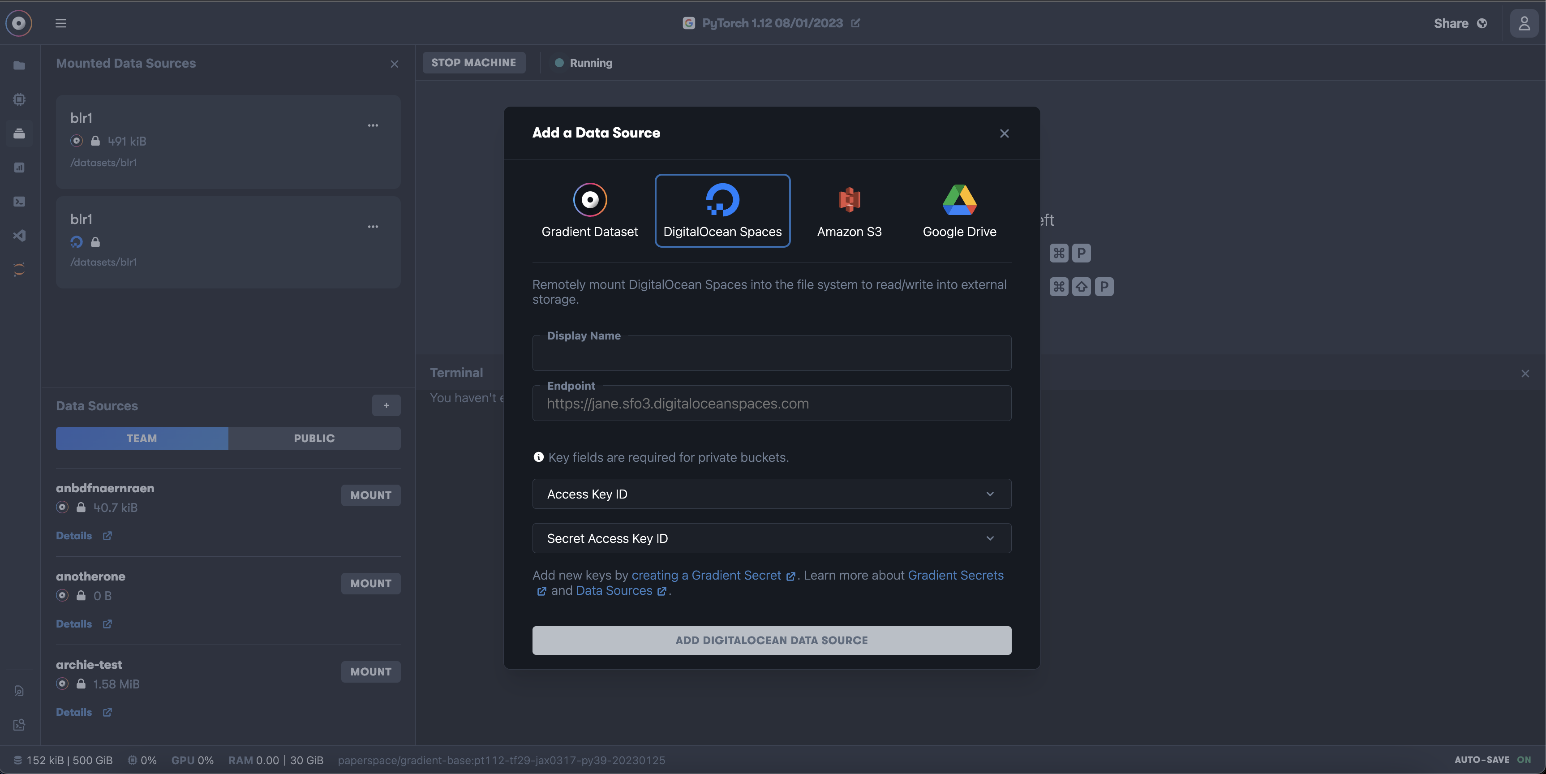Toggle AUTO-SAVE ON in status bar
The width and height of the screenshot is (1546, 774).
coord(1492,760)
